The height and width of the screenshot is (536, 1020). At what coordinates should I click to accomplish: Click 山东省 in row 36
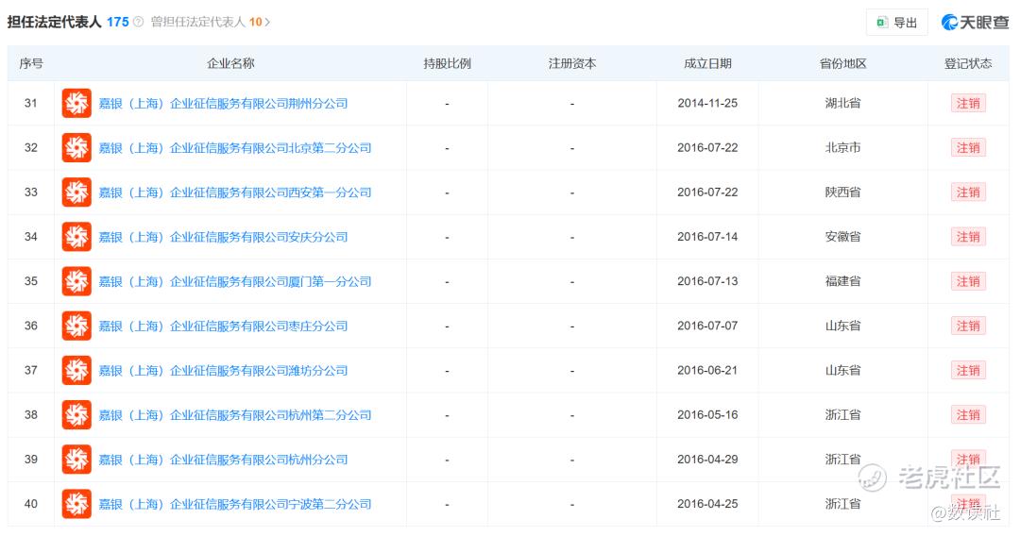[843, 327]
